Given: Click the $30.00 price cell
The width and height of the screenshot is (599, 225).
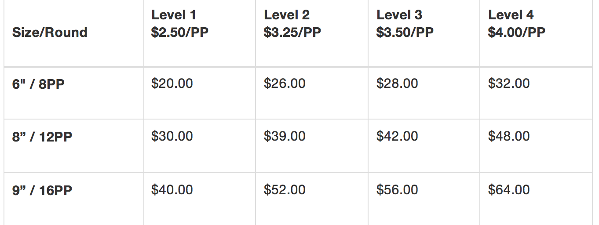Looking at the screenshot, I should [x=172, y=136].
